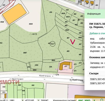Select the small building on parcel 338
This screenshot has height=101, width=105.
(87, 2)
